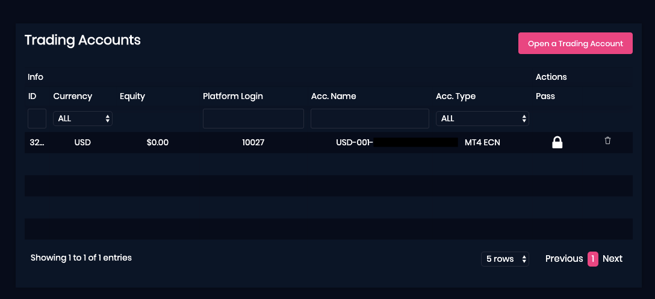The height and width of the screenshot is (299, 655).
Task: Sort by the Currency column header
Action: tap(73, 96)
